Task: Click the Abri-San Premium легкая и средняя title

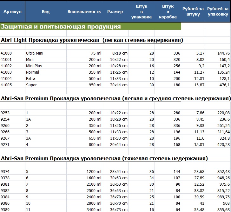Action: 116,98
